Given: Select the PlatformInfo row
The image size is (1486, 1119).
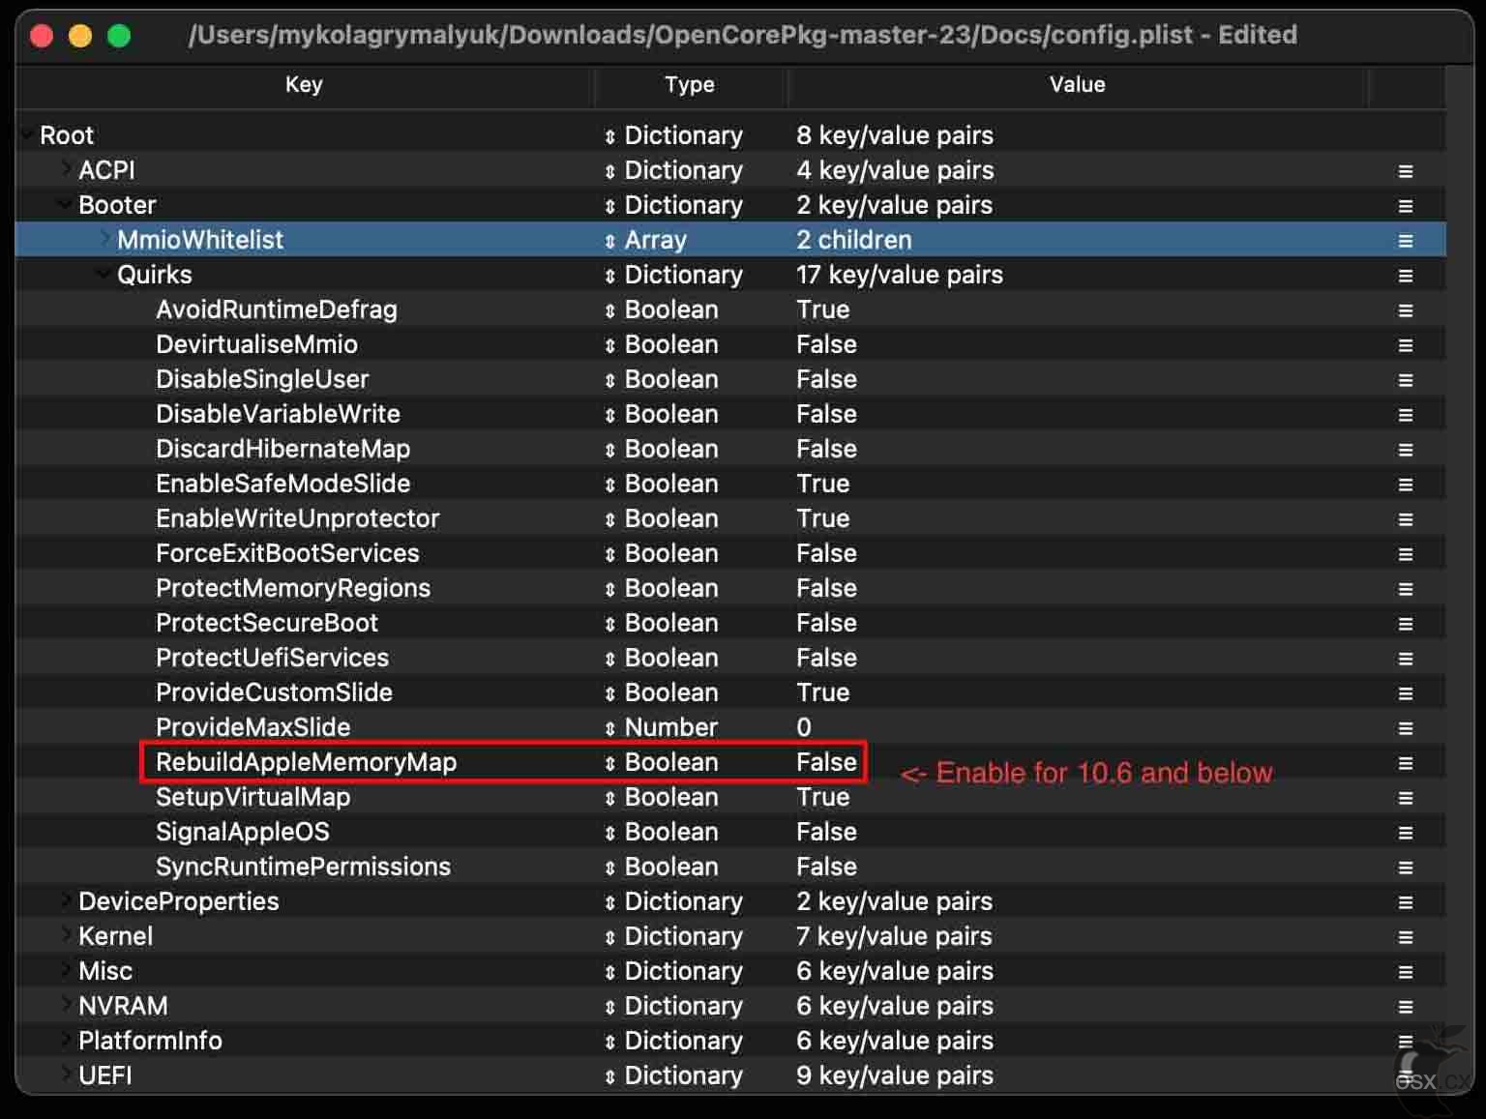Looking at the screenshot, I should point(730,1041).
